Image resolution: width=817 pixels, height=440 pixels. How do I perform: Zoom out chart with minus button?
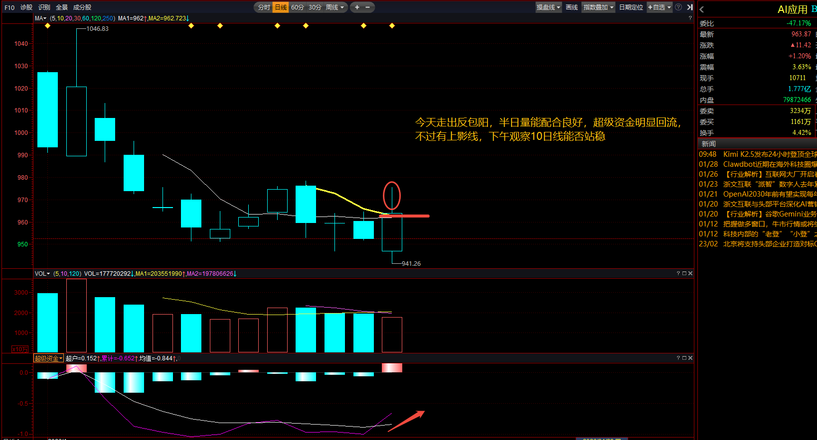368,7
